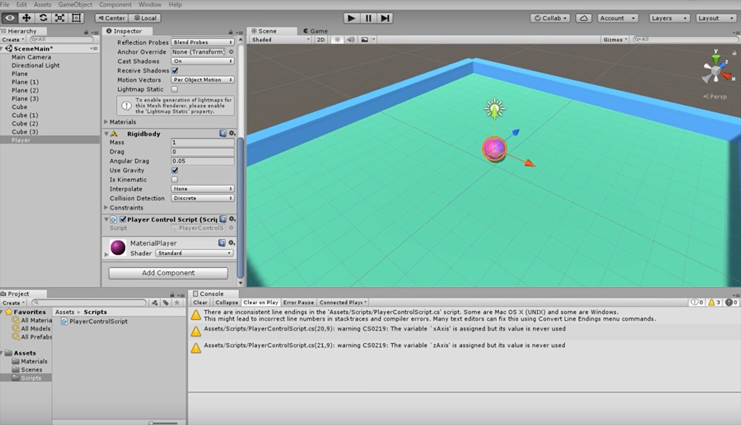Open the Collision Detection dropdown
Image resolution: width=741 pixels, height=425 pixels.
click(x=203, y=198)
